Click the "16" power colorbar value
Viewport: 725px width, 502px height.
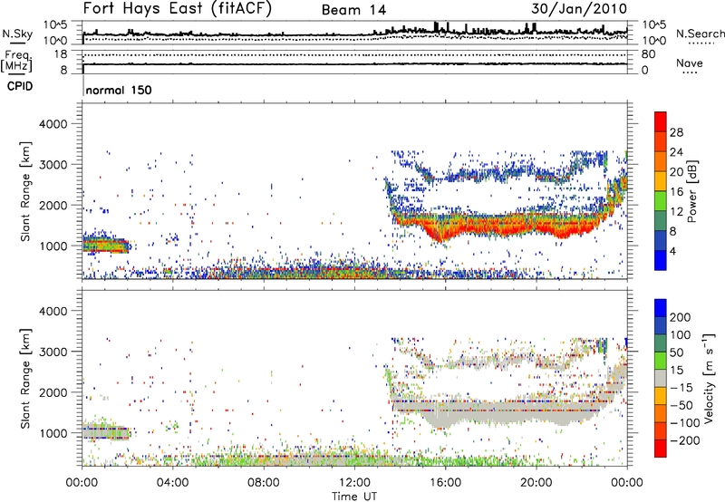(676, 192)
